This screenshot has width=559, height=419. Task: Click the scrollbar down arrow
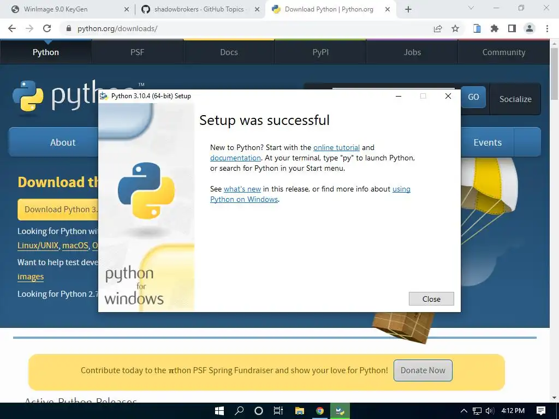pyautogui.click(x=555, y=398)
